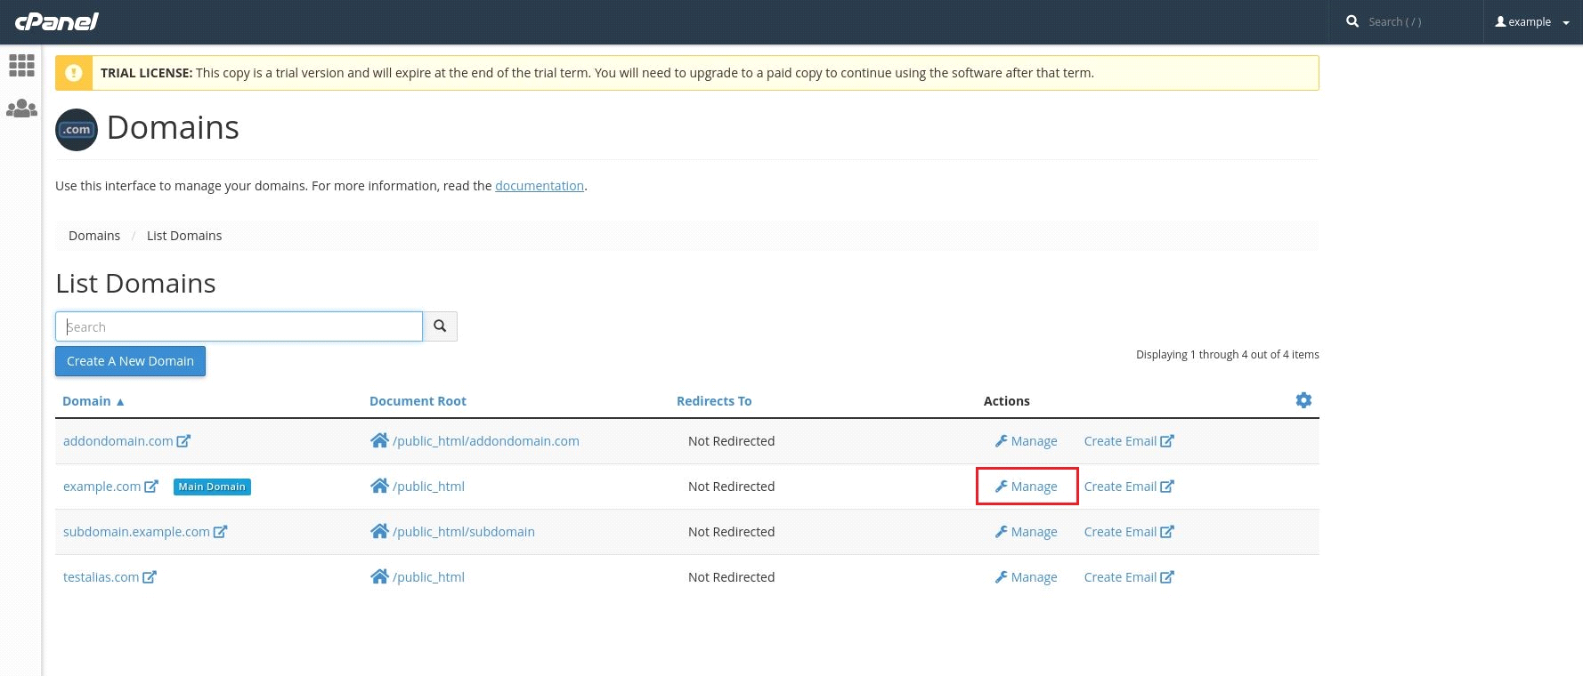Click Create A New Domain button

[130, 361]
